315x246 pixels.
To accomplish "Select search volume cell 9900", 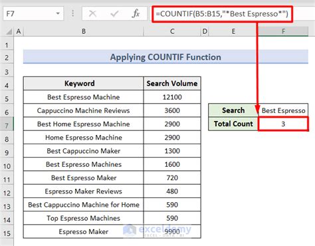I will (172, 231).
